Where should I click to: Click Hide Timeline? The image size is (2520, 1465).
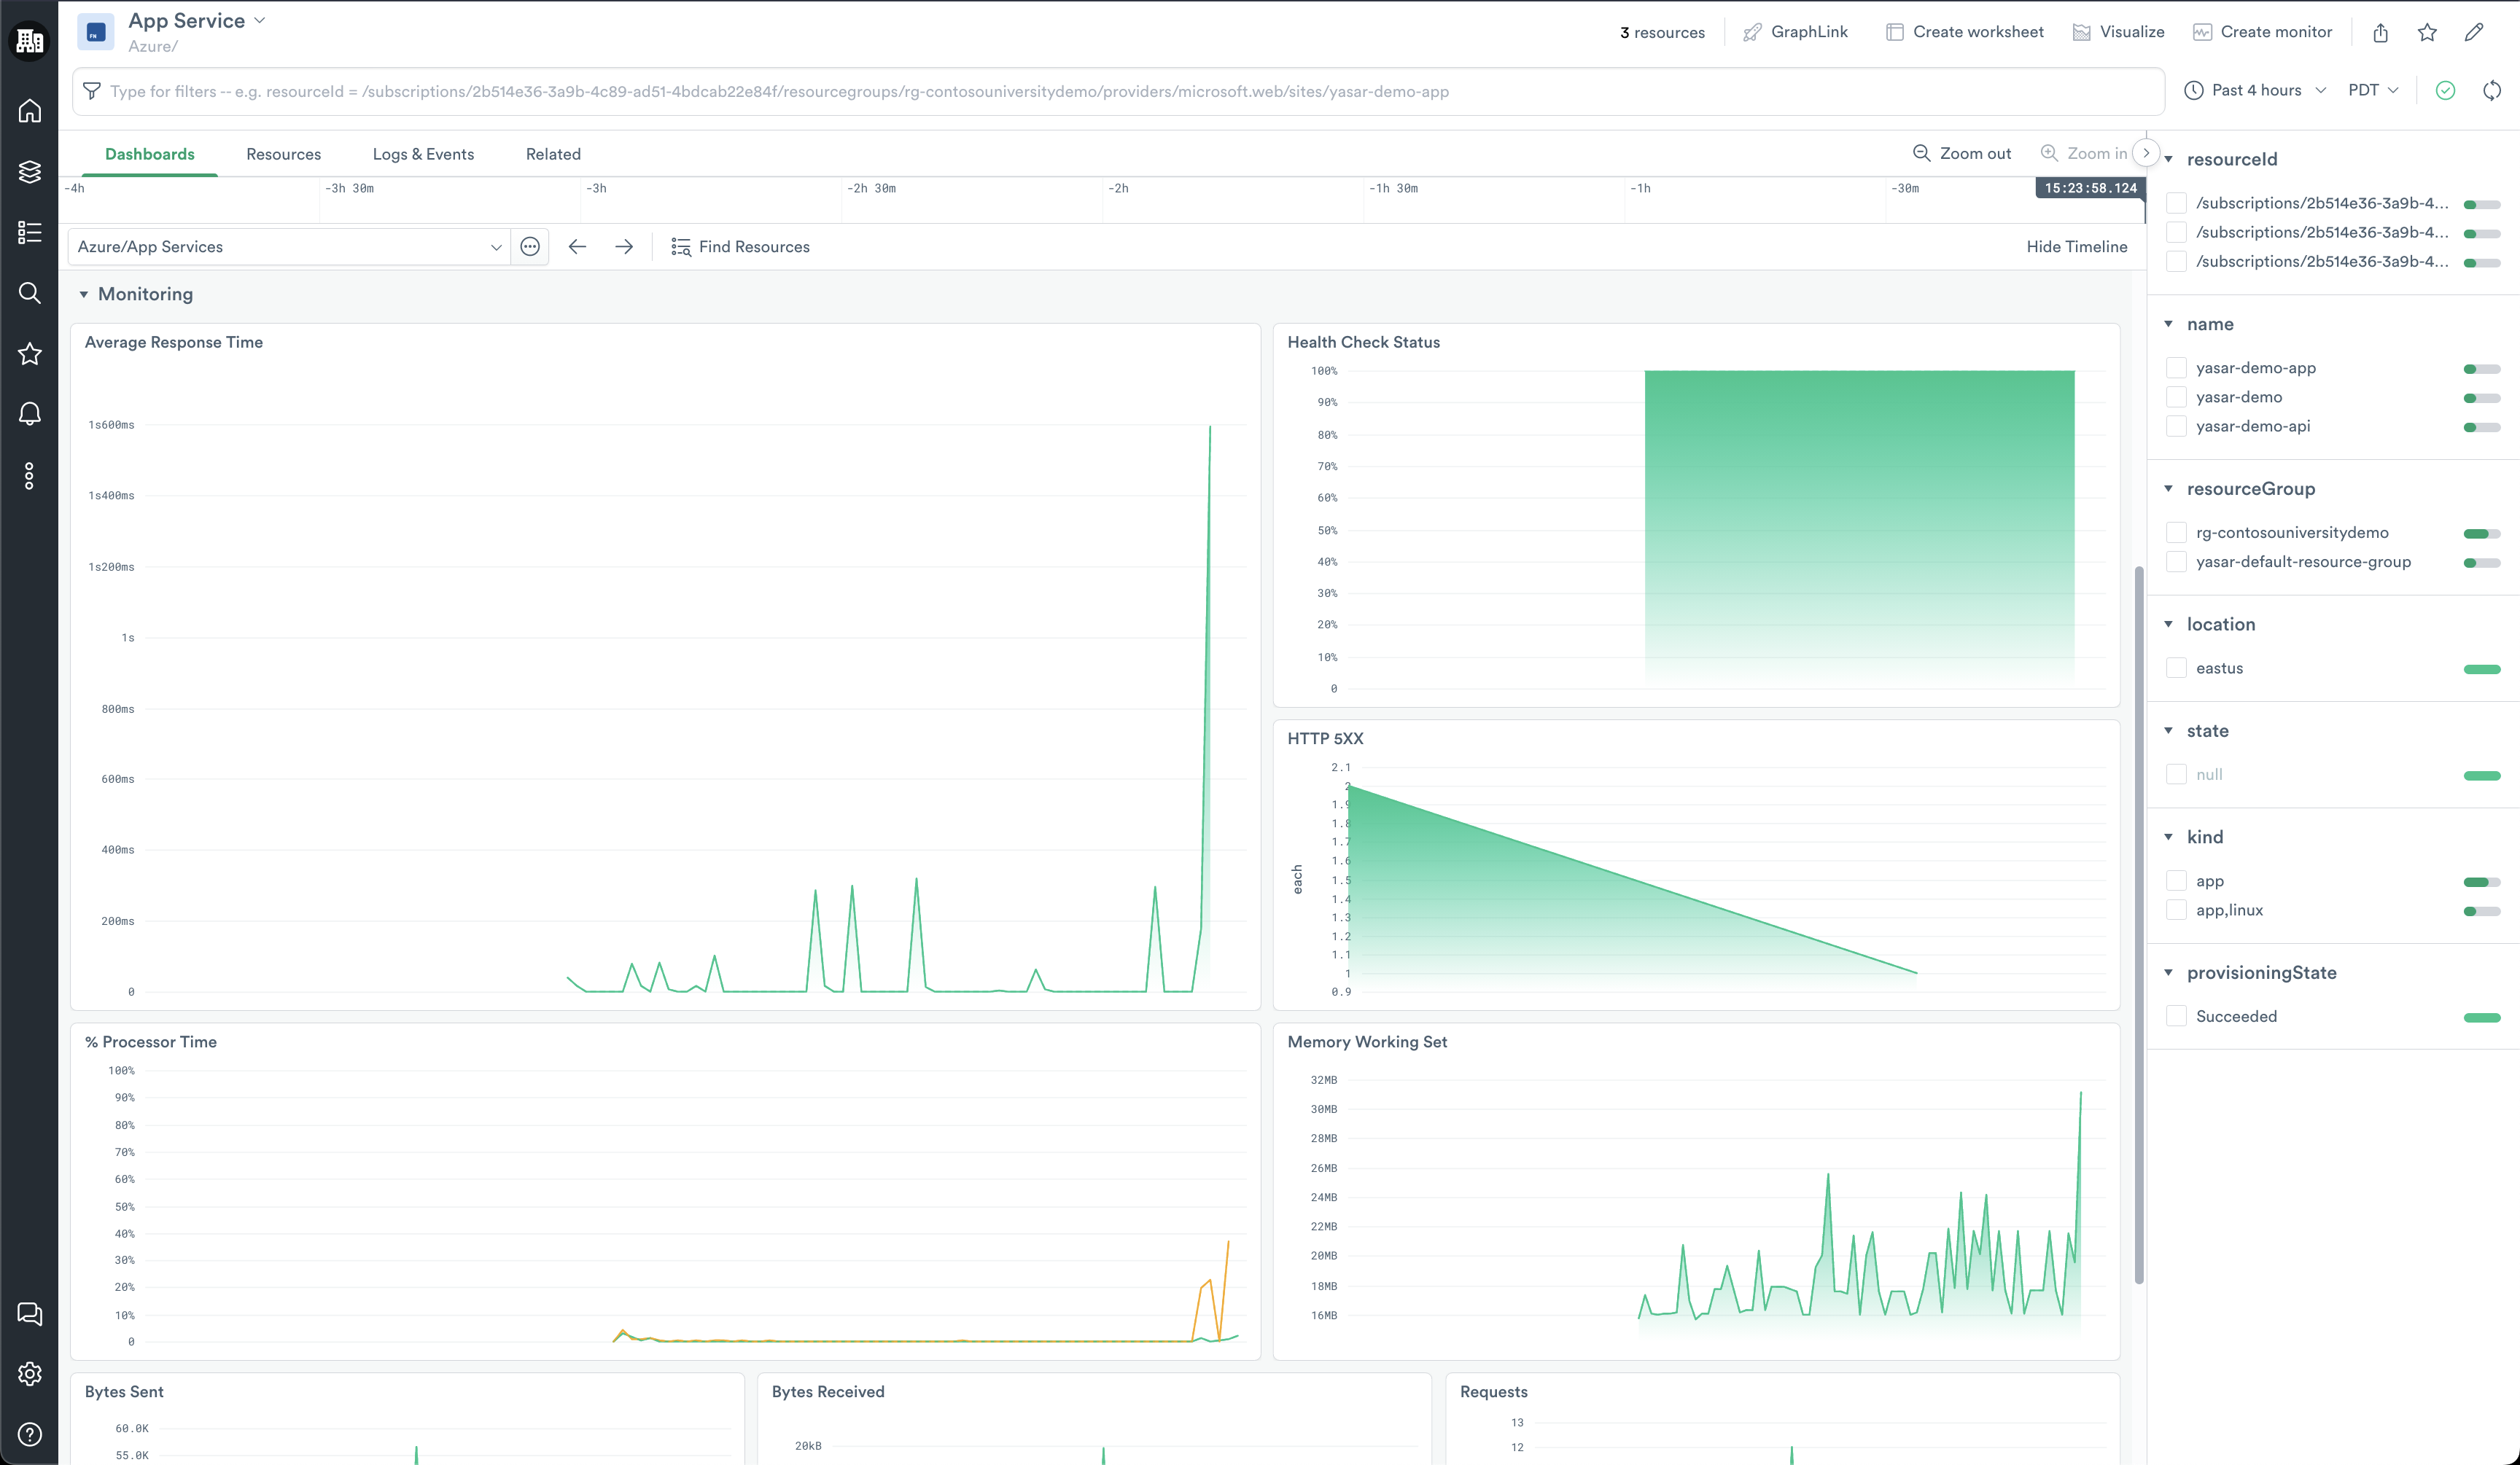[x=2076, y=247]
